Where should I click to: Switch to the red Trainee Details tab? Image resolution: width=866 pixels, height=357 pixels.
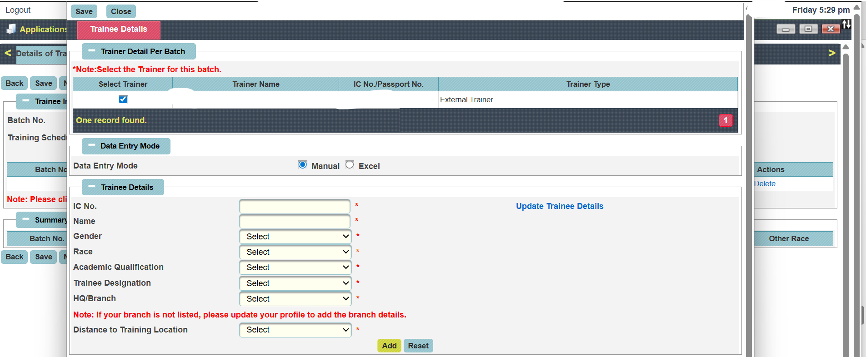pos(119,30)
